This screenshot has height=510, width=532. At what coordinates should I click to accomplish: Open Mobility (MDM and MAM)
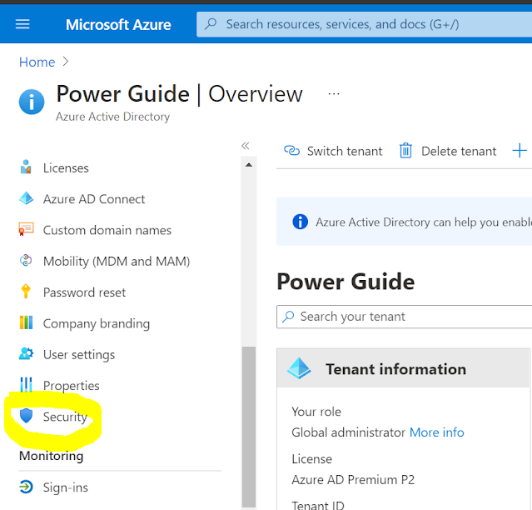[117, 262]
